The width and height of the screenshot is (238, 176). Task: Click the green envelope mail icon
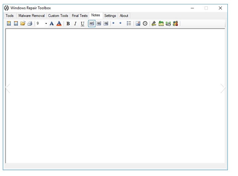(x=161, y=23)
